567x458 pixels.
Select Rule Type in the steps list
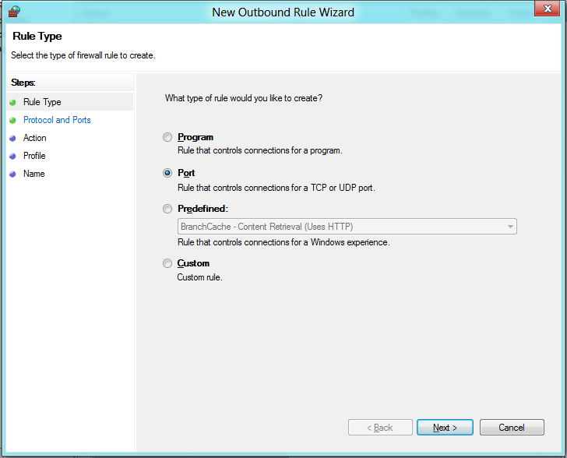(42, 102)
